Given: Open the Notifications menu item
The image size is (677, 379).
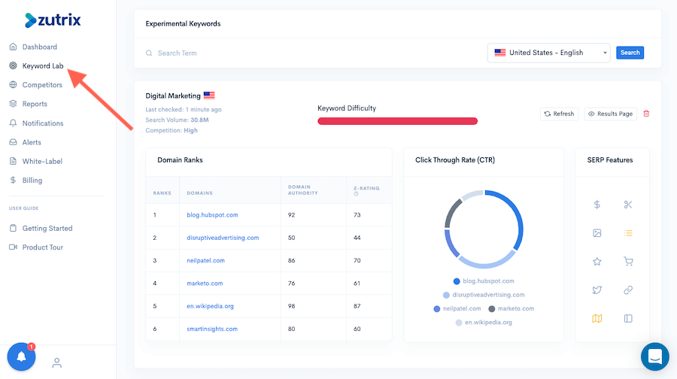Looking at the screenshot, I should [x=43, y=123].
